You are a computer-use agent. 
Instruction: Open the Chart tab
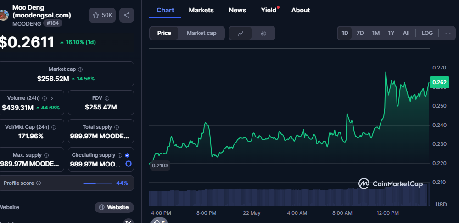tap(165, 10)
